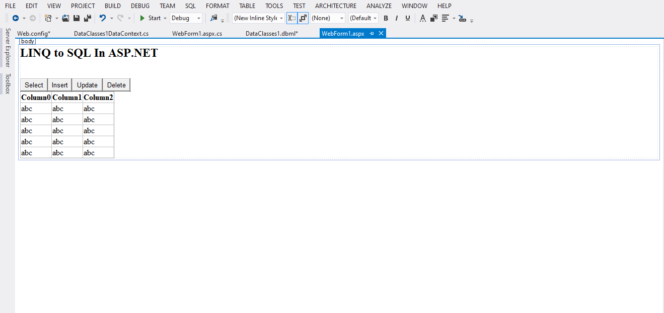Screen dimensions: 664x313
Task: Open the SQL menu
Action: click(190, 6)
